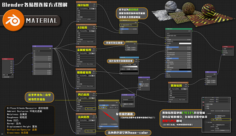Viewport: 236px width, 136px height.
Task: Click factor slider at bottom of RGB Curves
Action: (109, 126)
